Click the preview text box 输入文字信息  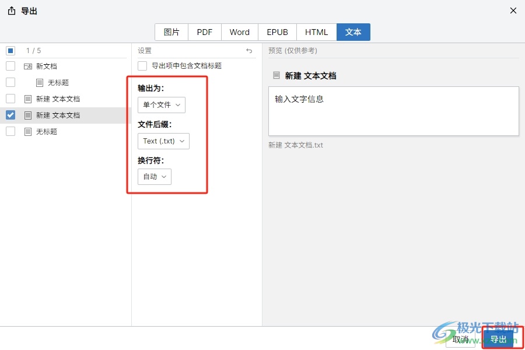click(x=393, y=111)
